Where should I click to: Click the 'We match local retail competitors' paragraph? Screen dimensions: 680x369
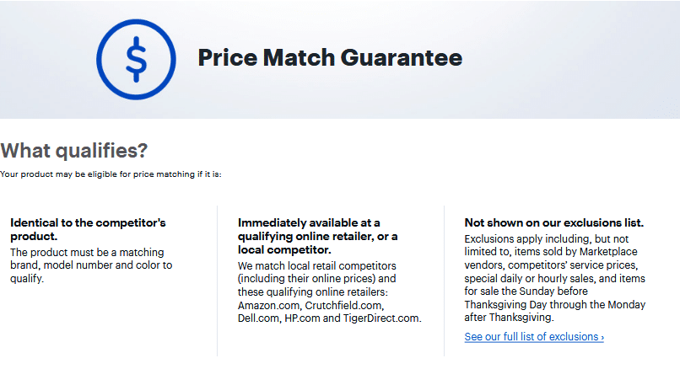[330, 291]
